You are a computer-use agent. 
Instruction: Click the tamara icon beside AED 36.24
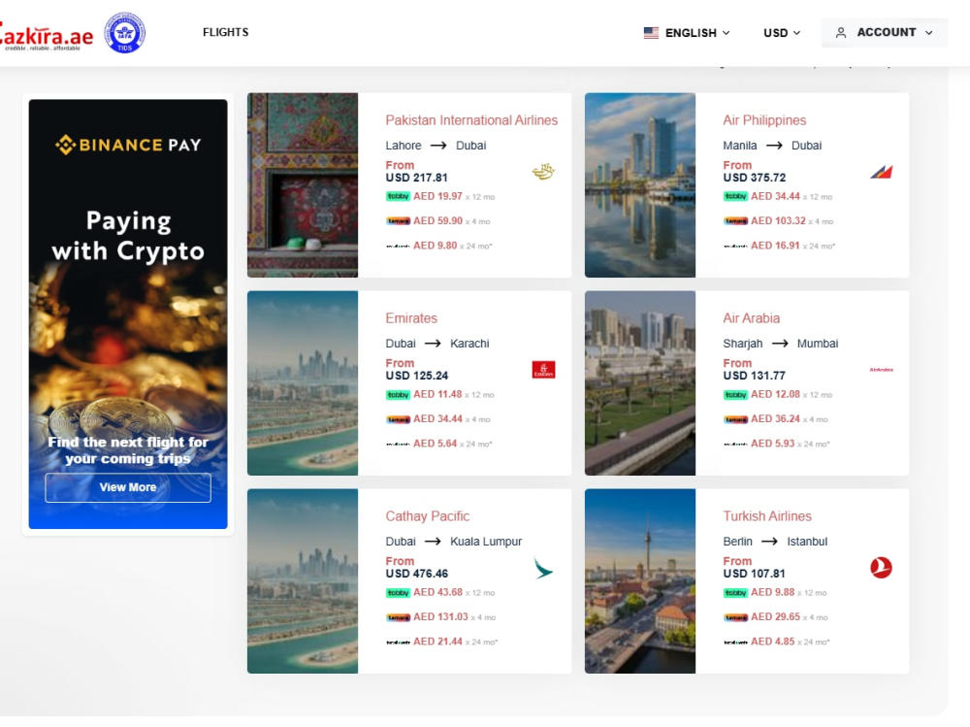[x=735, y=419]
